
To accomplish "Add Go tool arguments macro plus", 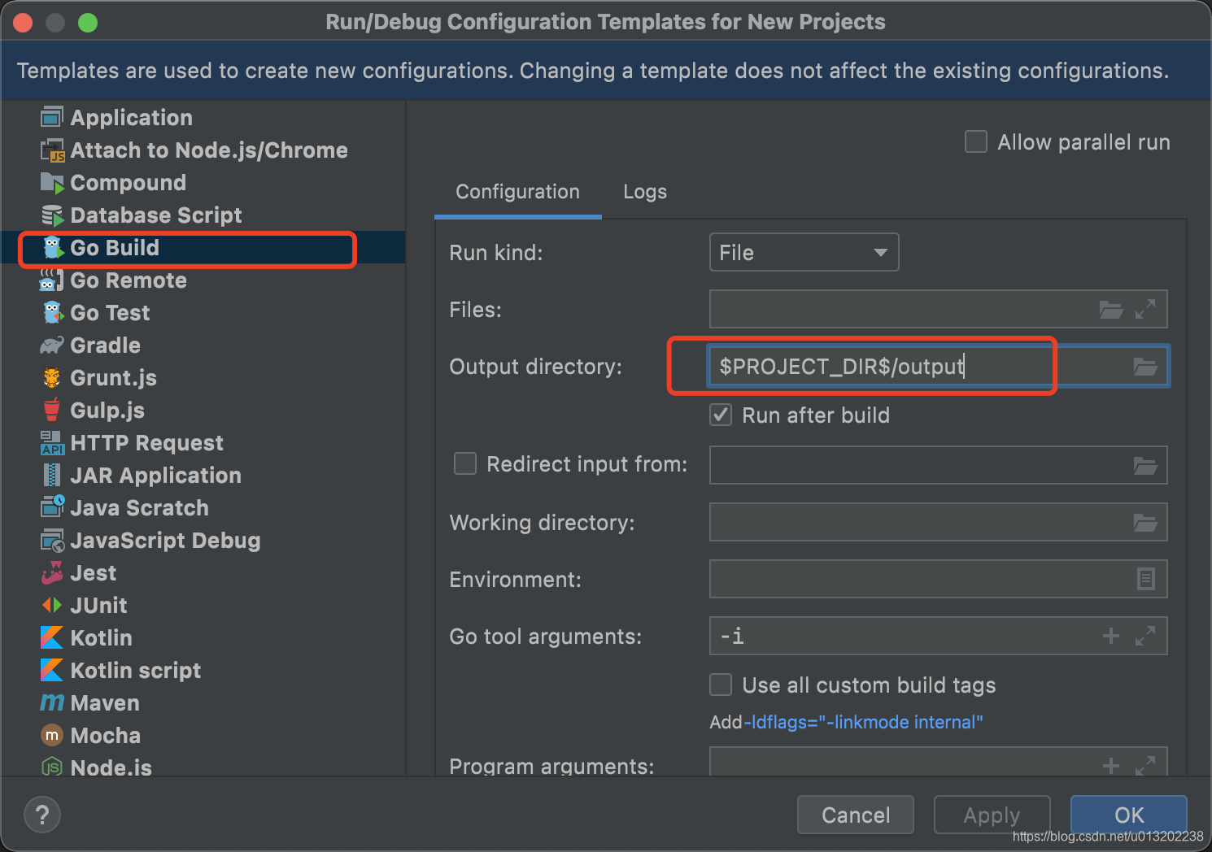I will pos(1111,636).
